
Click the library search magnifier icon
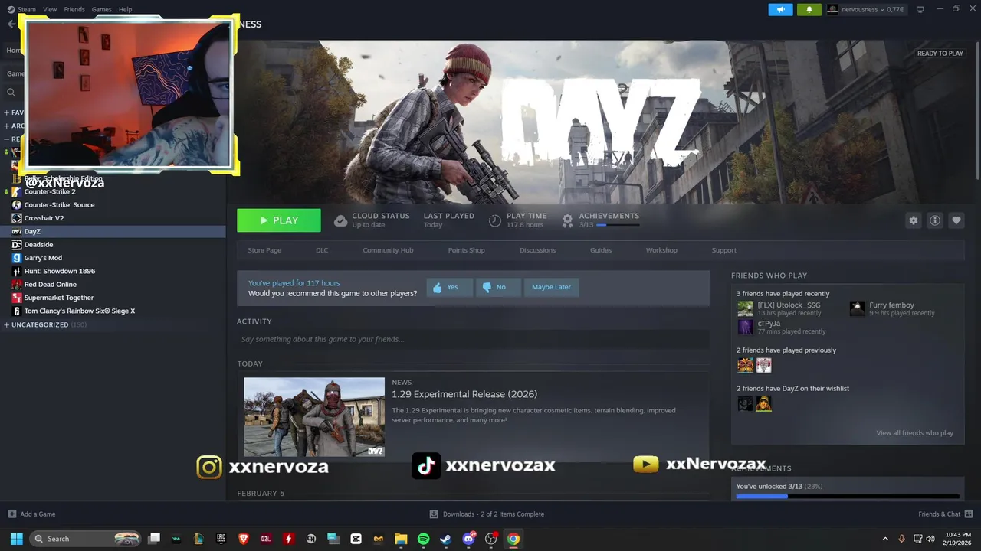pos(11,93)
